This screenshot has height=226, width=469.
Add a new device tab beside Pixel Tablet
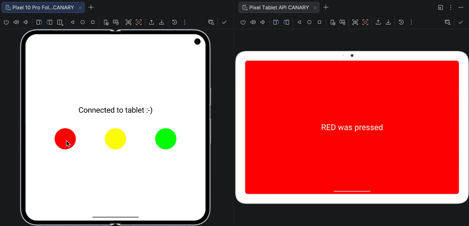point(326,7)
